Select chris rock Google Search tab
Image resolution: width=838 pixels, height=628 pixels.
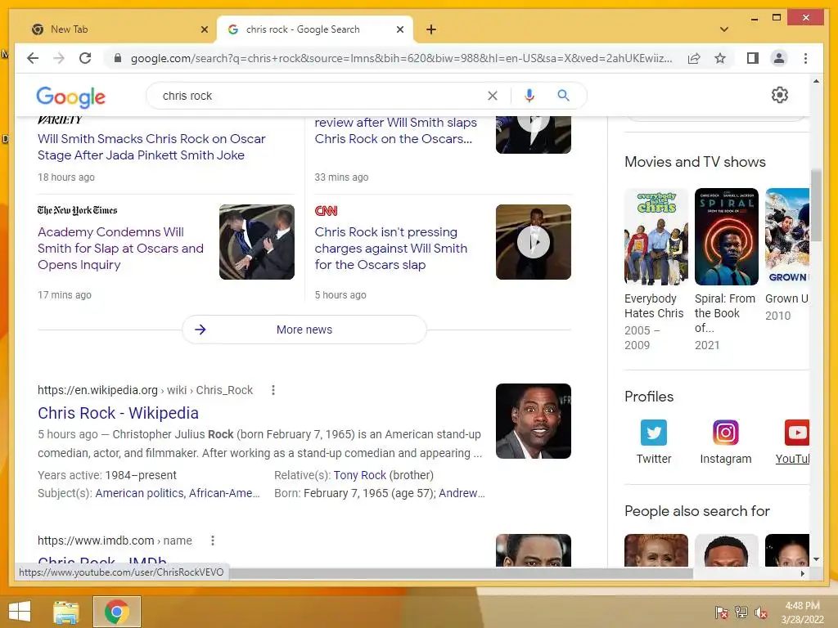tap(314, 29)
